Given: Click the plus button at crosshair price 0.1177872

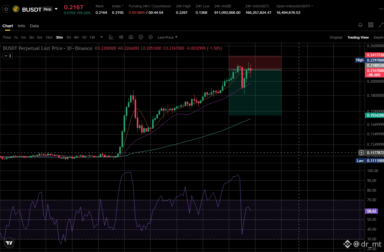Looking at the screenshot, I should tap(362, 152).
